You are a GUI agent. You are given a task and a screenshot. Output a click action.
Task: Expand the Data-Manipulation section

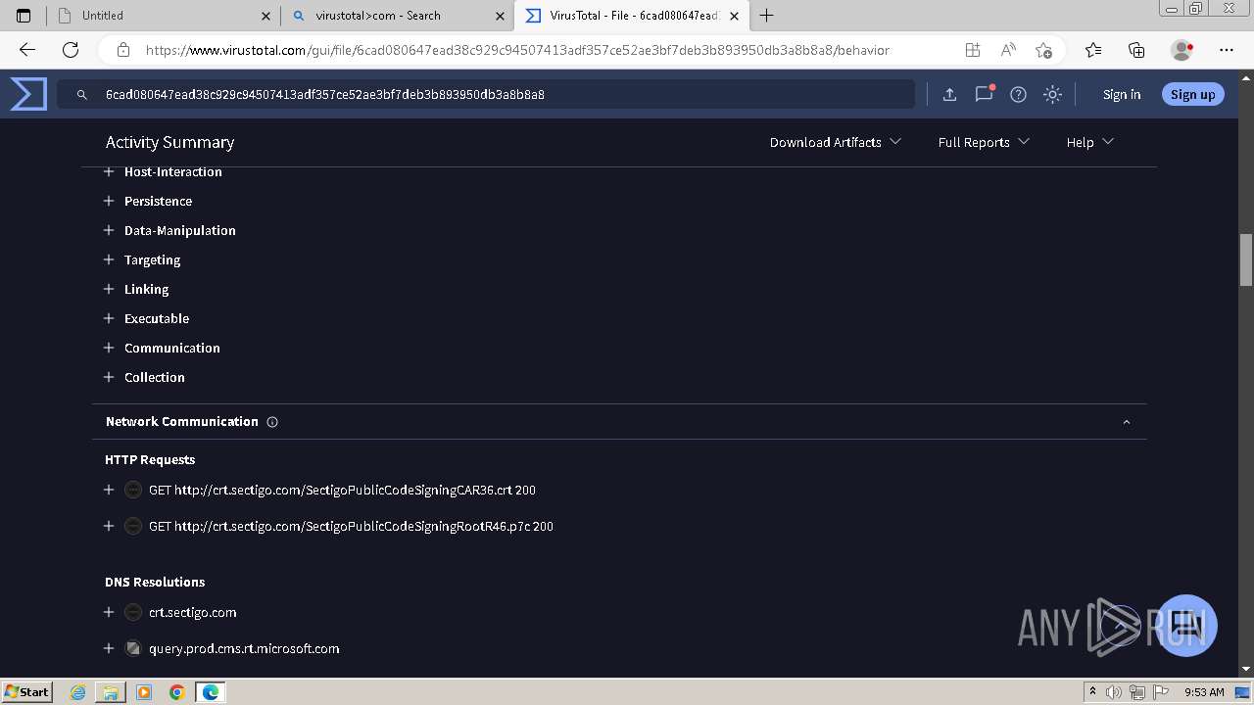pos(109,230)
